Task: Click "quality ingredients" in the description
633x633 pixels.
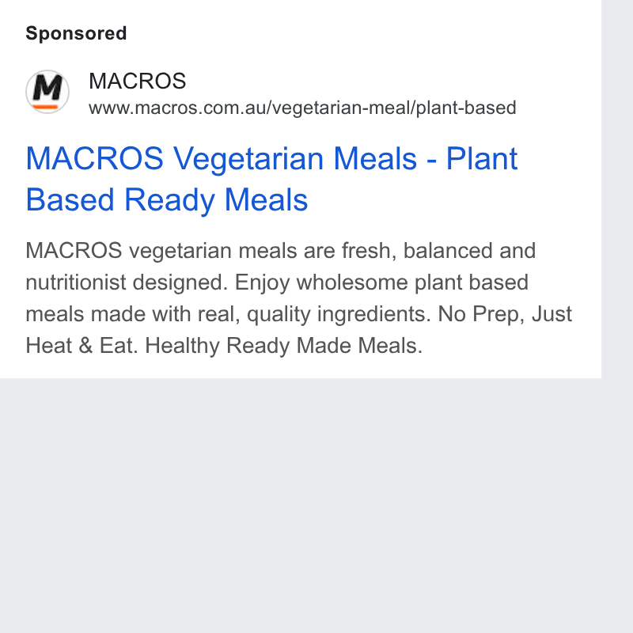Action: pyautogui.click(x=335, y=314)
